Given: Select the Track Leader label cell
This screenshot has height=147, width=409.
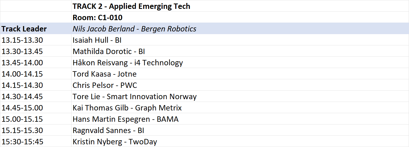Looking at the screenshot, I should [36, 28].
